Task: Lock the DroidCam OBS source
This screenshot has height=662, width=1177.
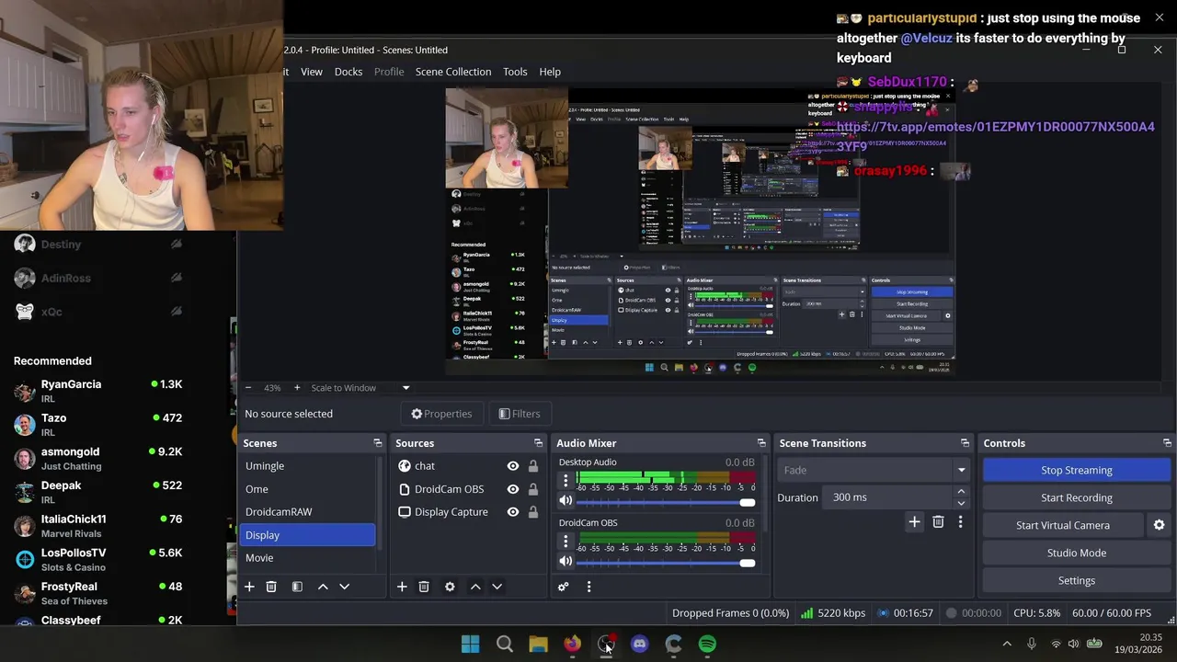Action: pos(533,489)
